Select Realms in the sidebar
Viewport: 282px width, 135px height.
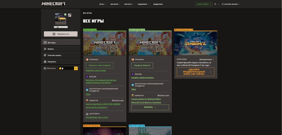[x=61, y=49]
